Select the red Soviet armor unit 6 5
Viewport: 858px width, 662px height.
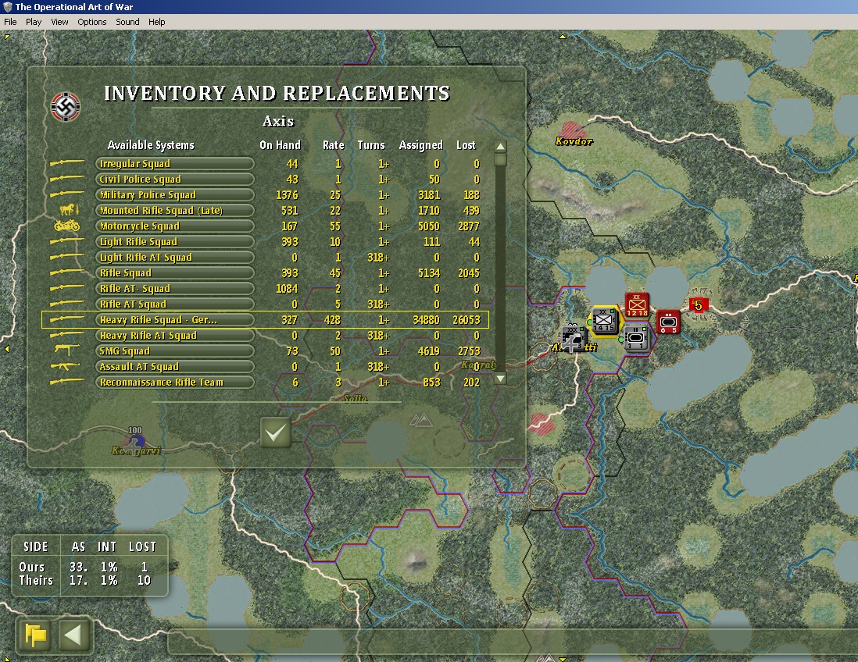(x=668, y=322)
